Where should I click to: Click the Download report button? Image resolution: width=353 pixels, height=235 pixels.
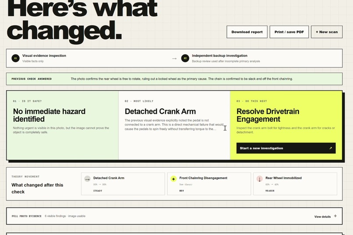[x=247, y=32]
